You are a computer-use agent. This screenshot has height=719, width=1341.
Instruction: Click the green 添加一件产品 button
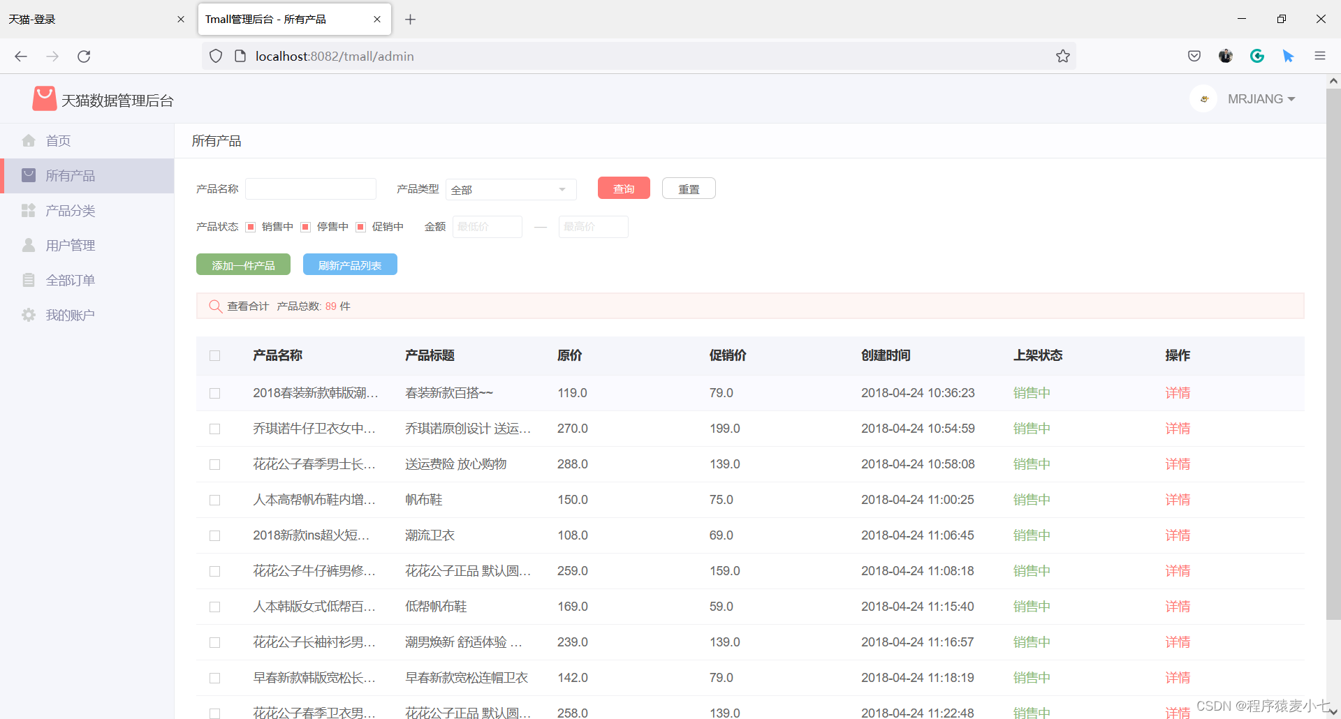click(243, 265)
